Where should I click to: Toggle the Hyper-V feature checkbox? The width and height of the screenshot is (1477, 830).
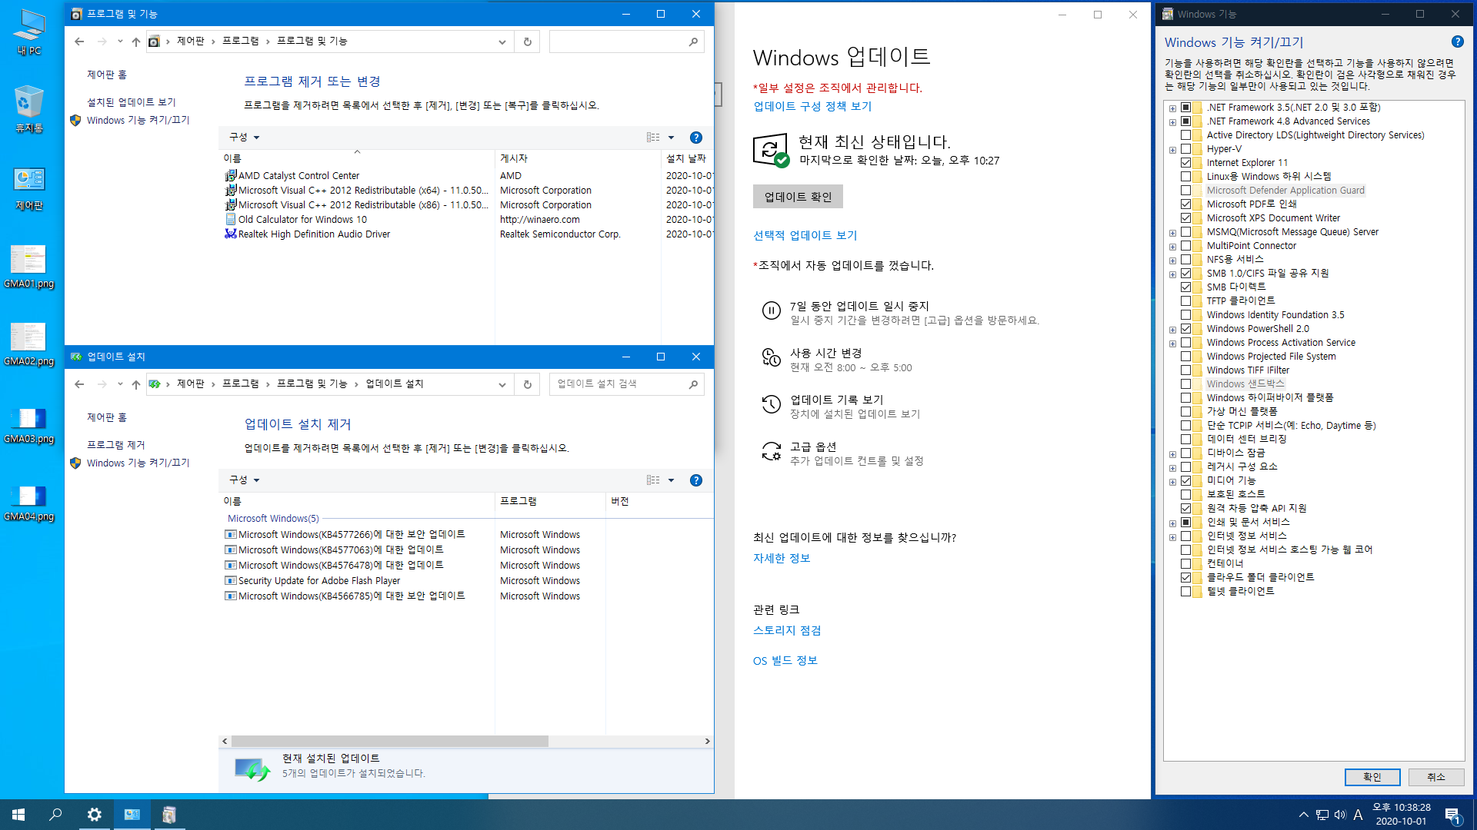click(x=1185, y=149)
